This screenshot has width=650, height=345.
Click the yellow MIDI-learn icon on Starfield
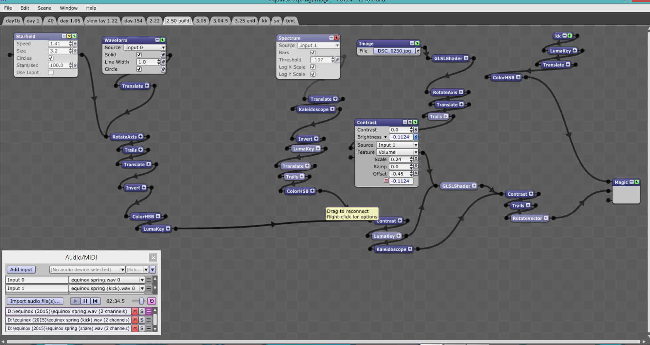(x=69, y=36)
